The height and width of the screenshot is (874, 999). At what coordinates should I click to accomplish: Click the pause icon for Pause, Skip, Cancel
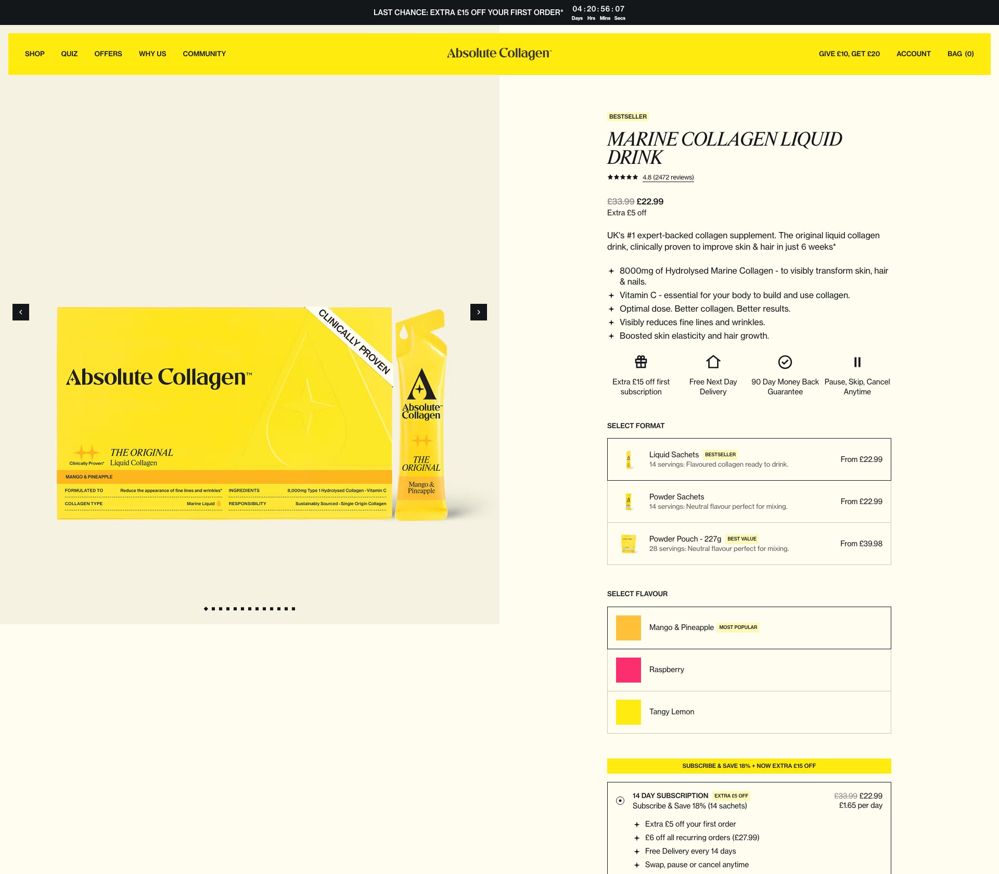(x=857, y=362)
